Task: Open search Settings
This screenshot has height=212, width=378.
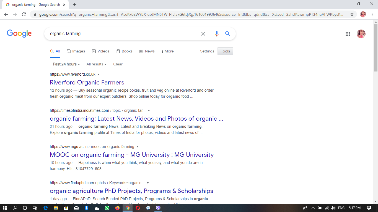Action: pos(207,51)
